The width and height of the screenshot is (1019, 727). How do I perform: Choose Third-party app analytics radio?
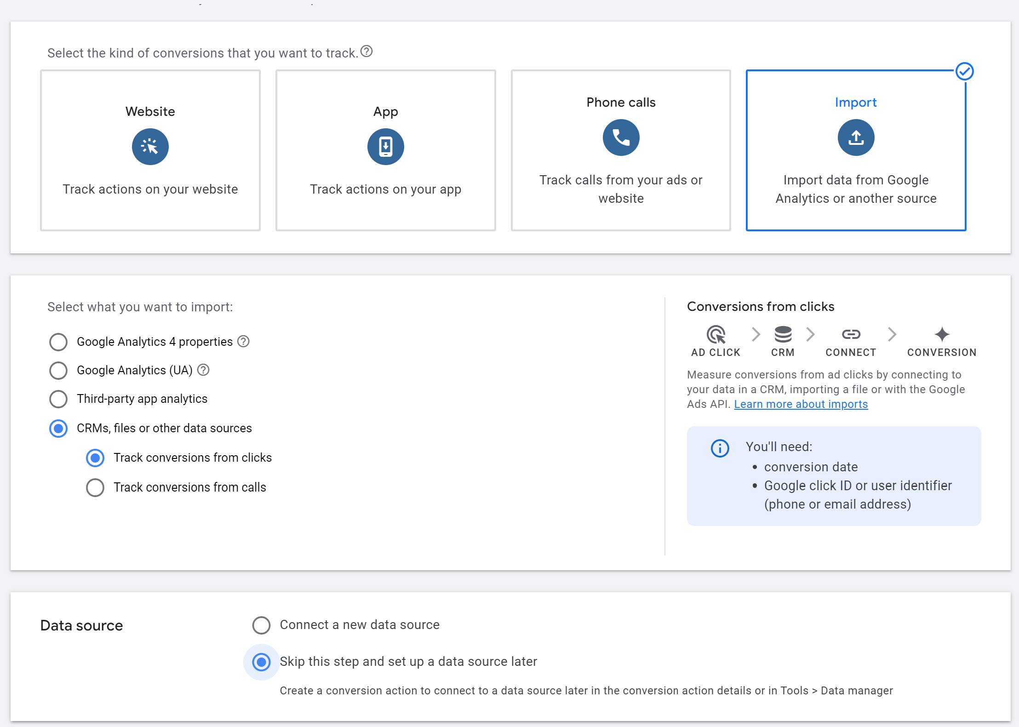(x=58, y=399)
